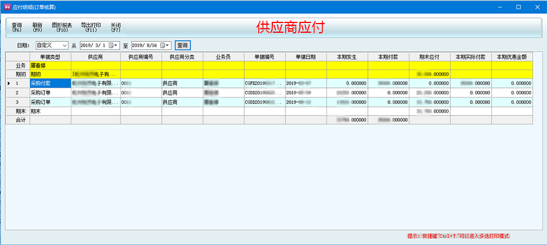Viewport: 547px width, 245px height.
Task: Click the end date field 2019/8/16
Action: pyautogui.click(x=146, y=45)
